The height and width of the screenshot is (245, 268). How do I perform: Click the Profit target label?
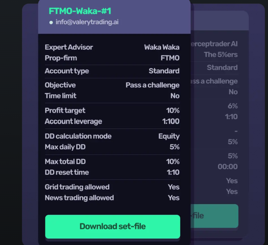click(65, 110)
